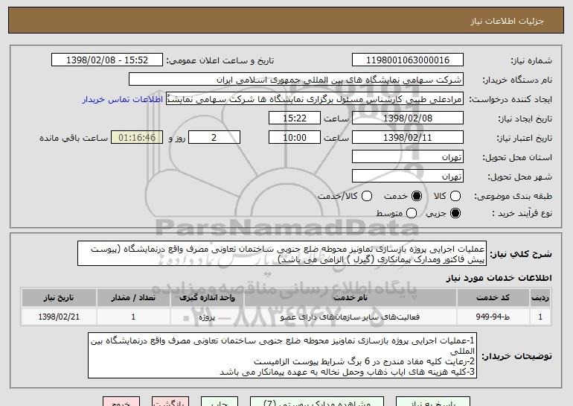Click creation date field 1398/02/08
Screen dimensions: 573x406
[408, 118]
